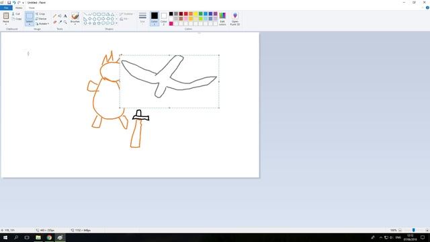Select the Fill with color bucket tool
The image size is (430, 242).
[x=60, y=16]
